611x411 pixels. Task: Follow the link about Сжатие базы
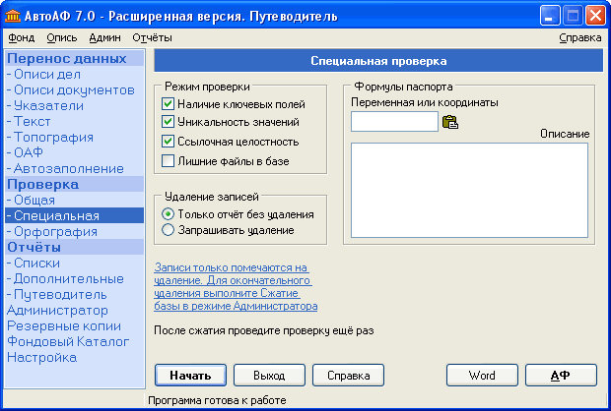click(236, 286)
